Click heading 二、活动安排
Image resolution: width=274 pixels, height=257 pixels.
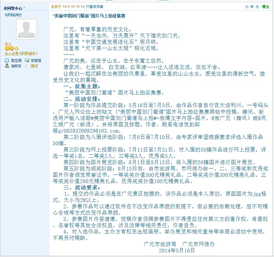tap(82, 99)
